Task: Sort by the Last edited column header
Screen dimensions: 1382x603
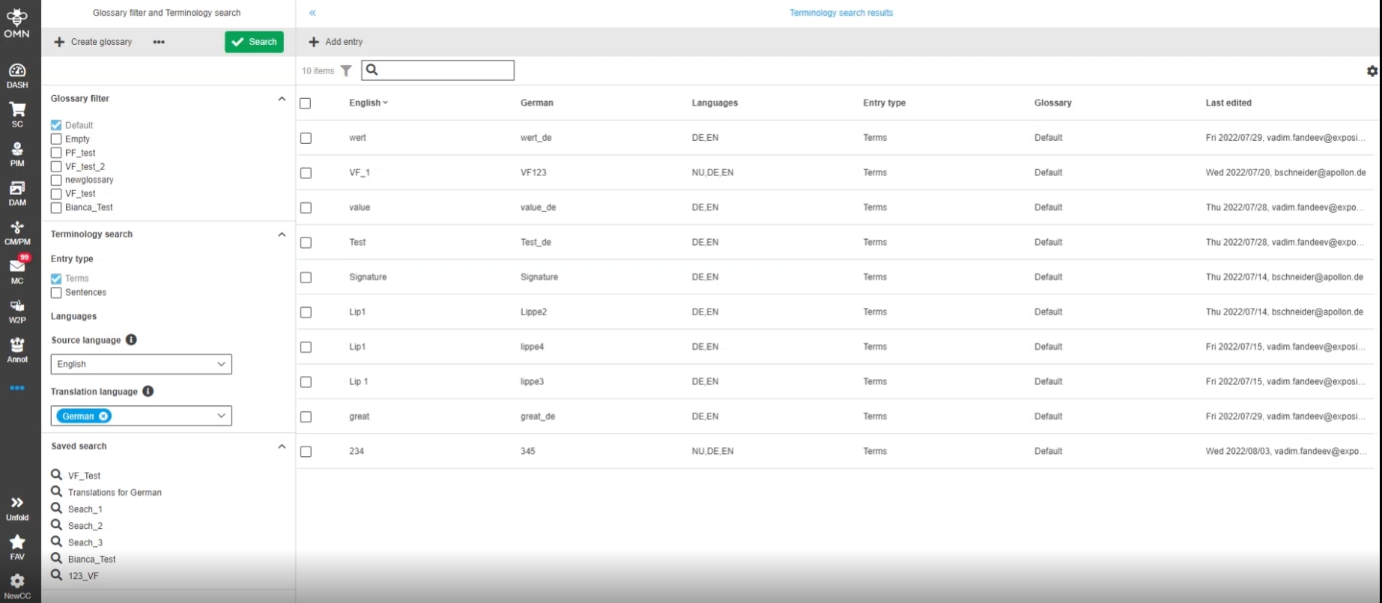Action: [1228, 103]
